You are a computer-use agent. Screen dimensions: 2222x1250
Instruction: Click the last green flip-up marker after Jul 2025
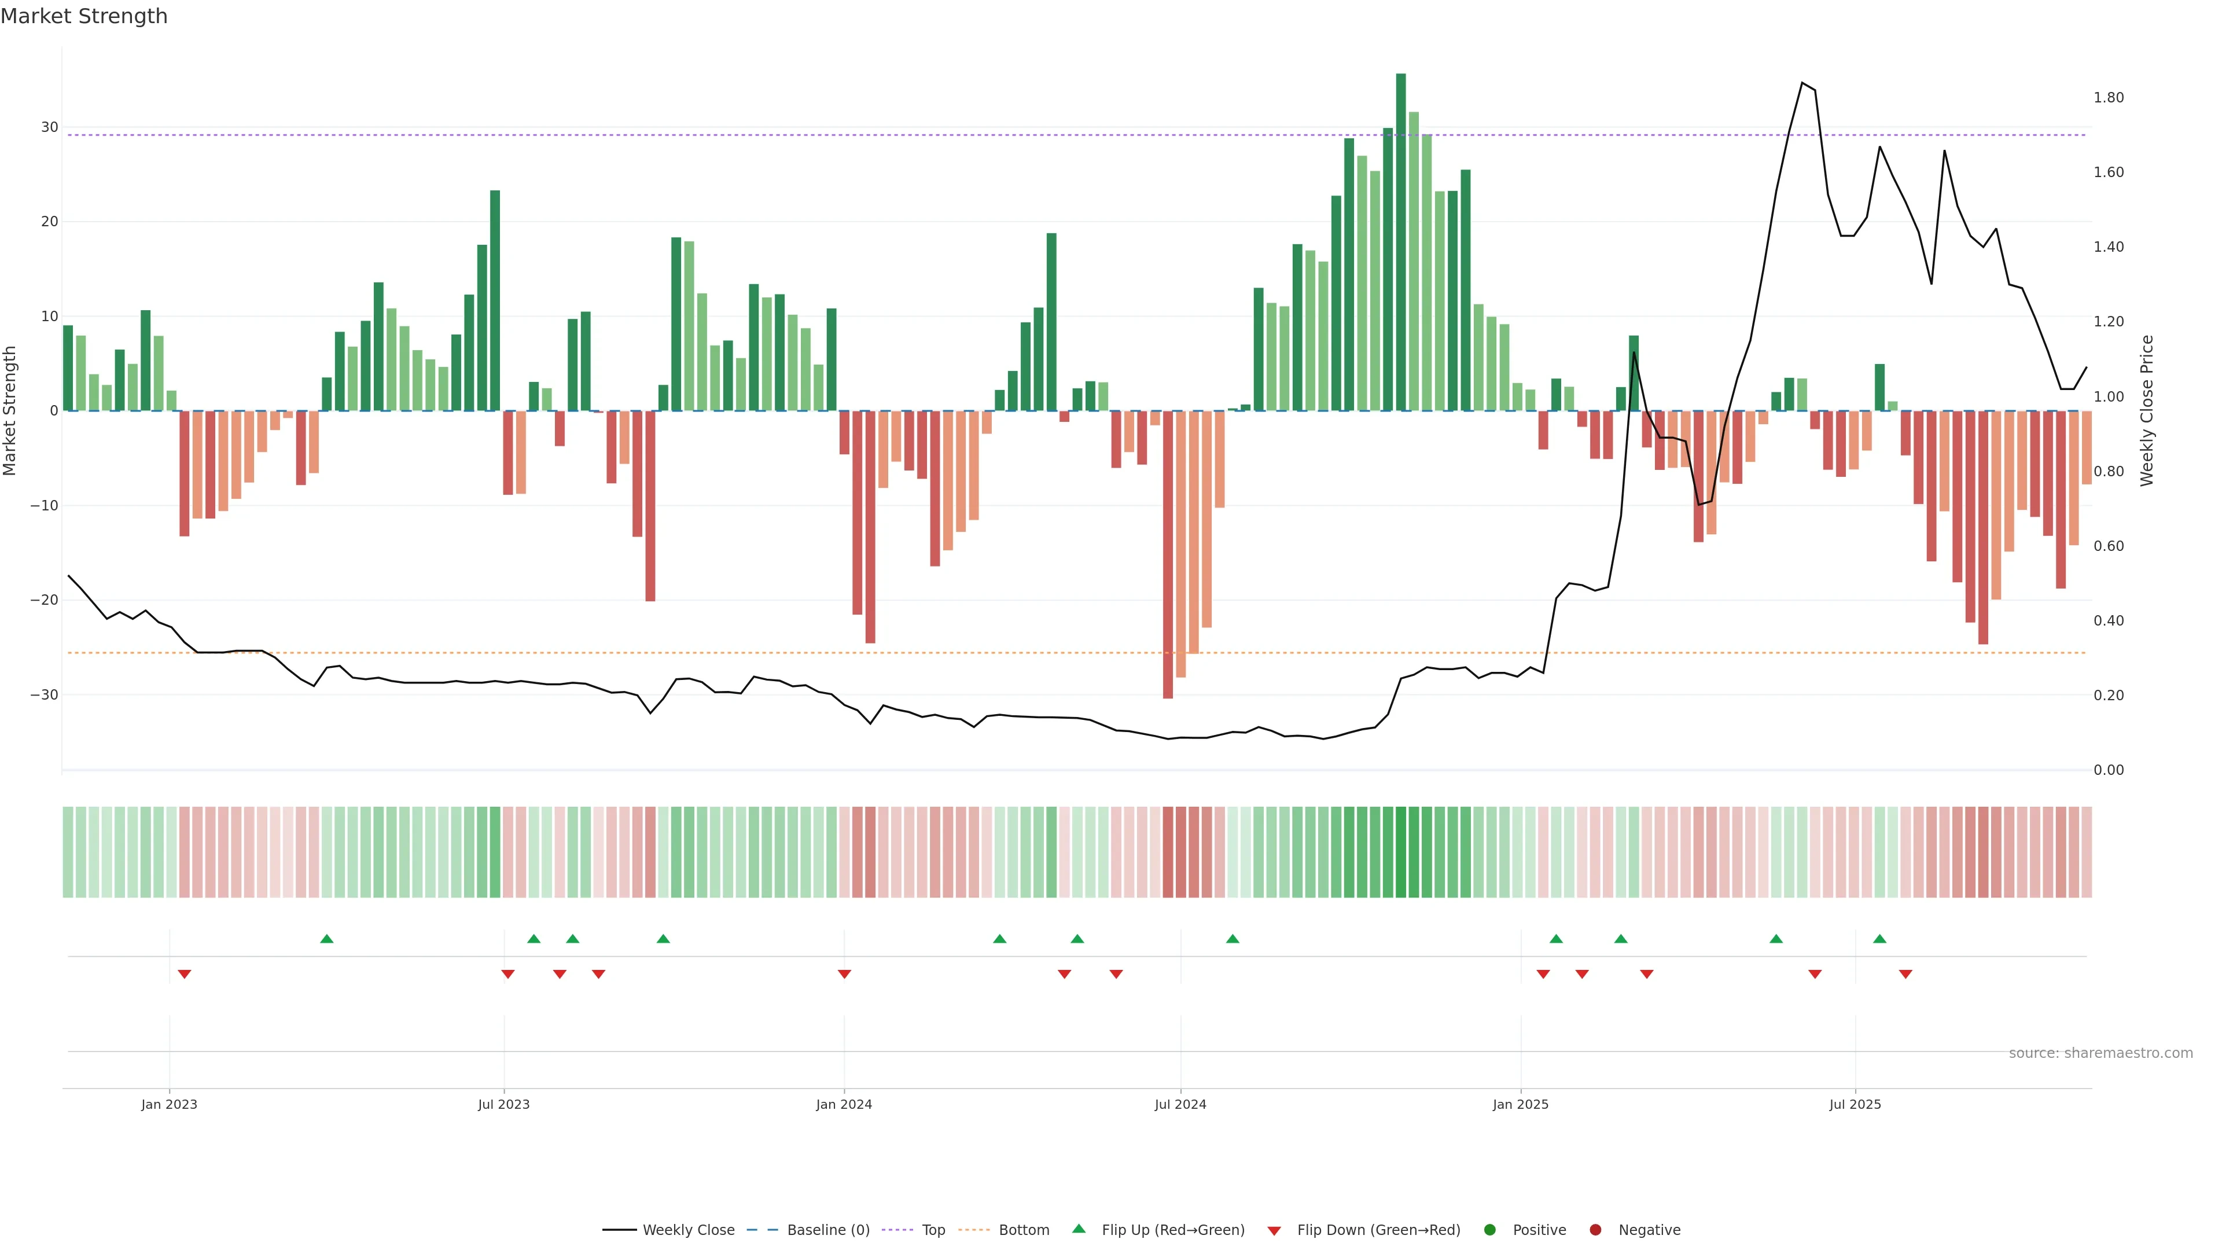coord(1879,939)
